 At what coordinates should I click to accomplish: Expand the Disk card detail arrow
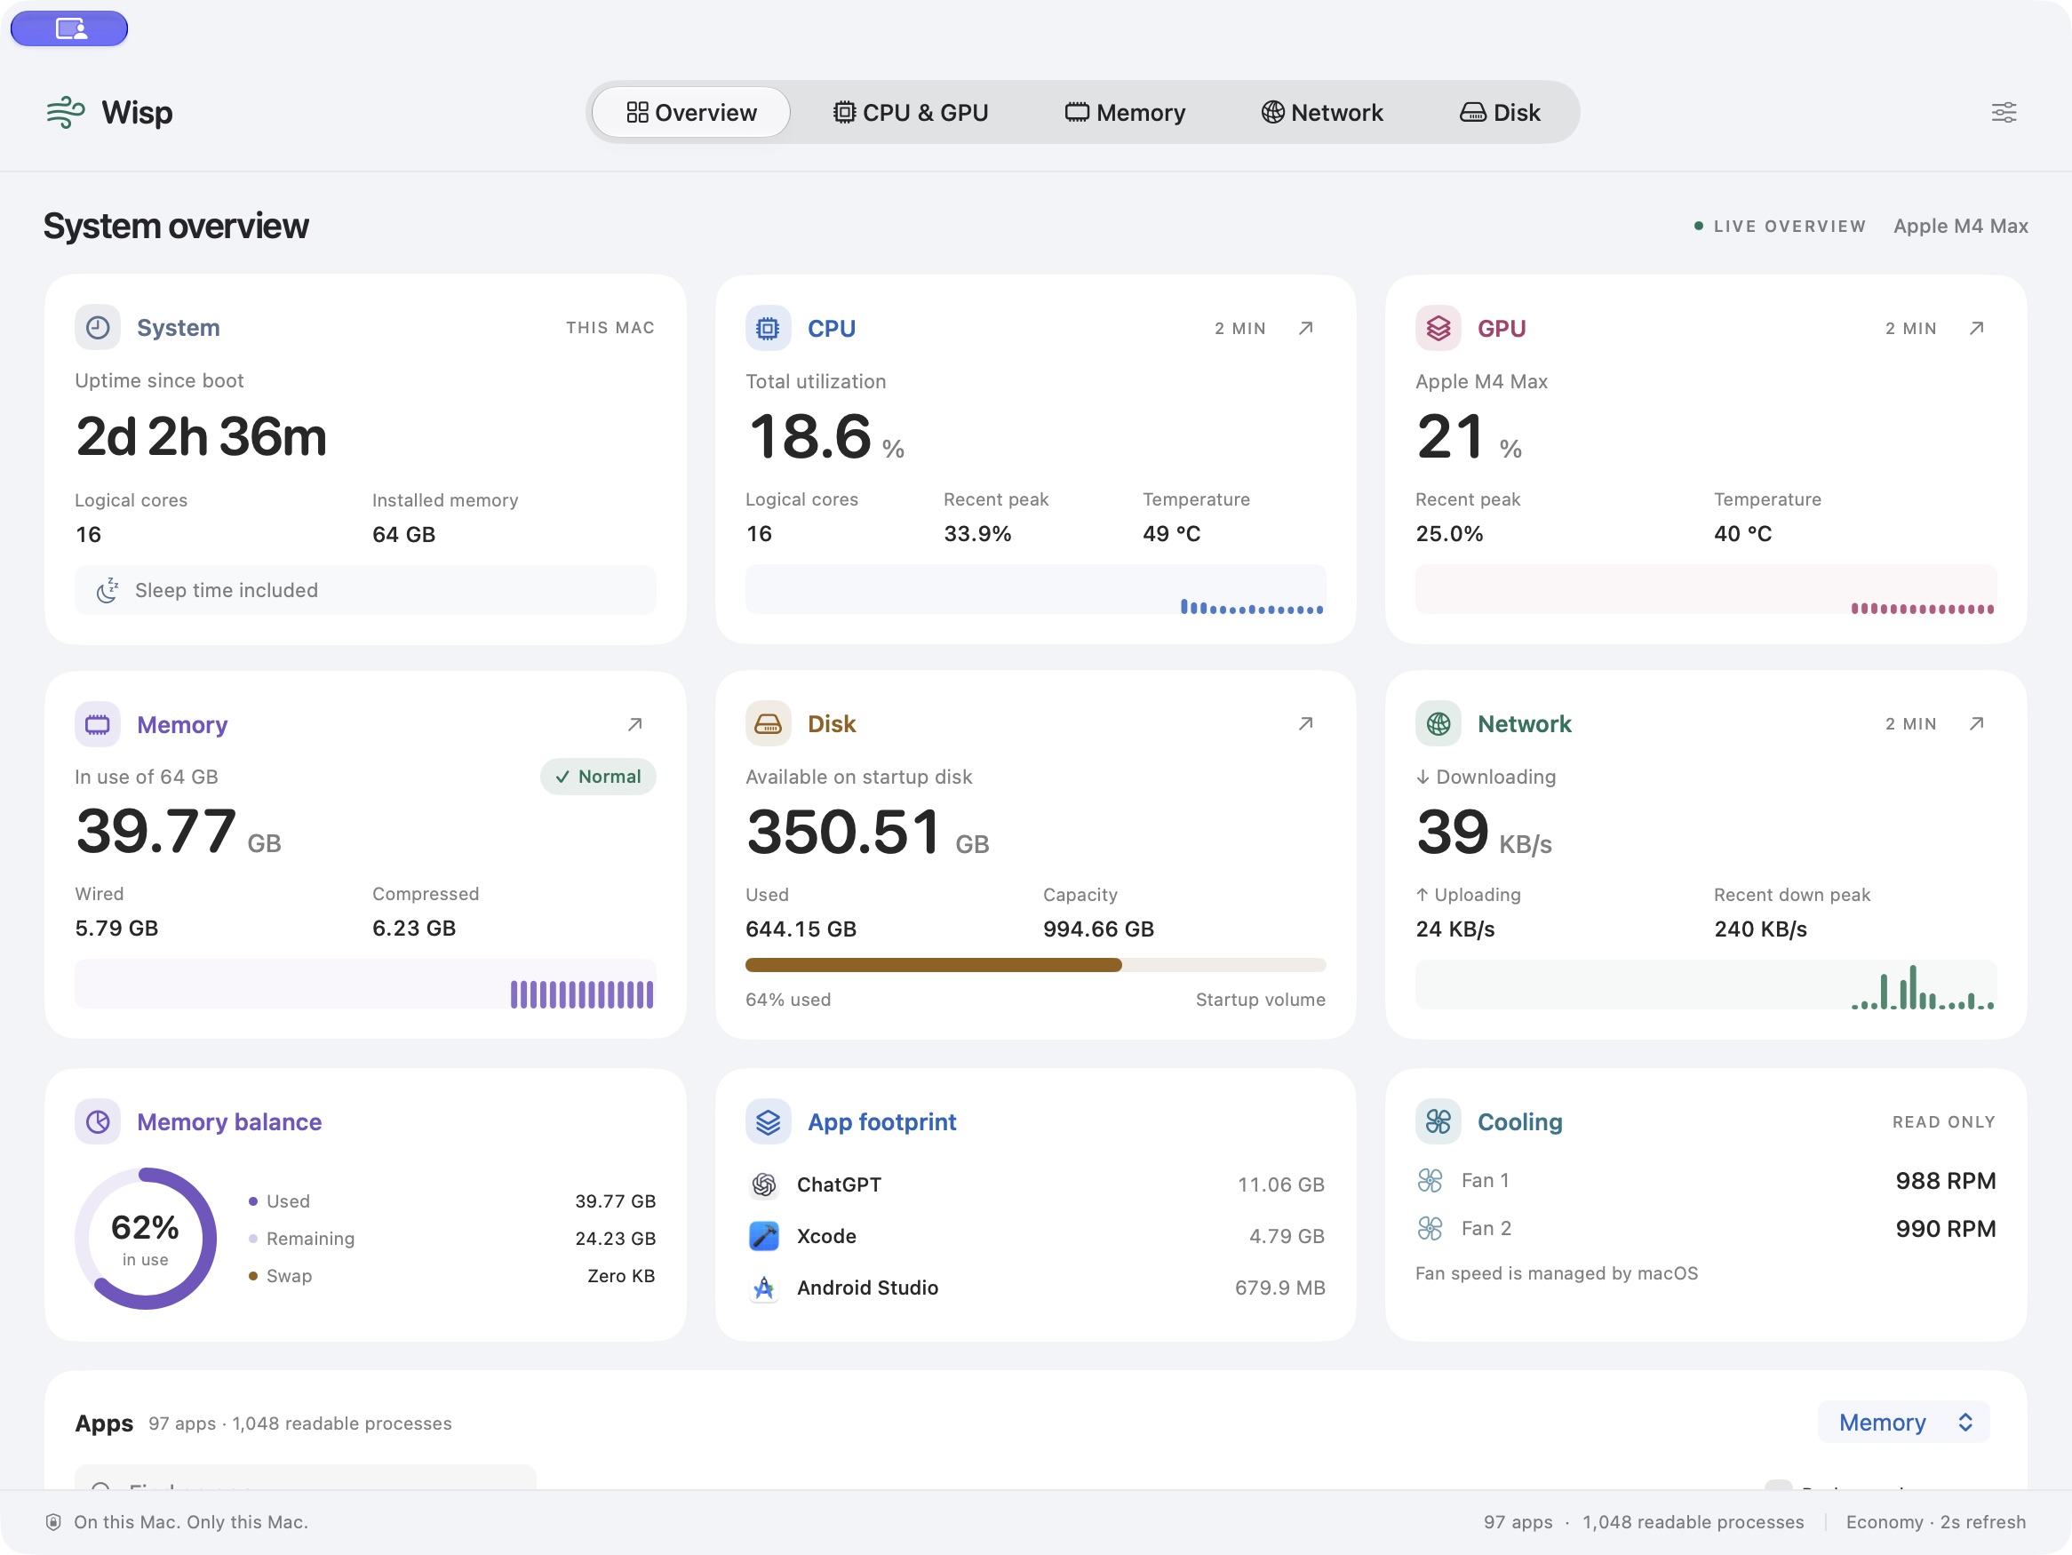1306,723
